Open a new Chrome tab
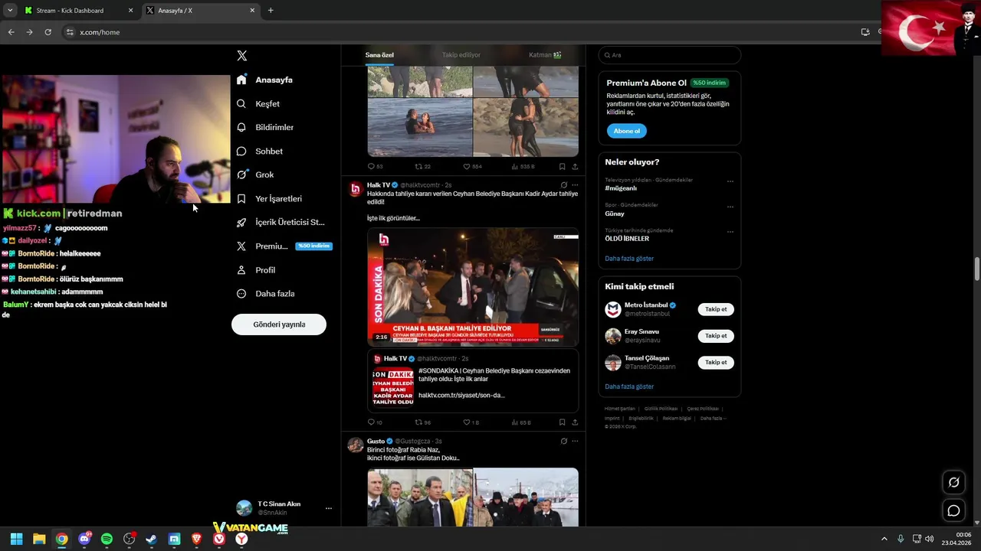 click(x=271, y=11)
